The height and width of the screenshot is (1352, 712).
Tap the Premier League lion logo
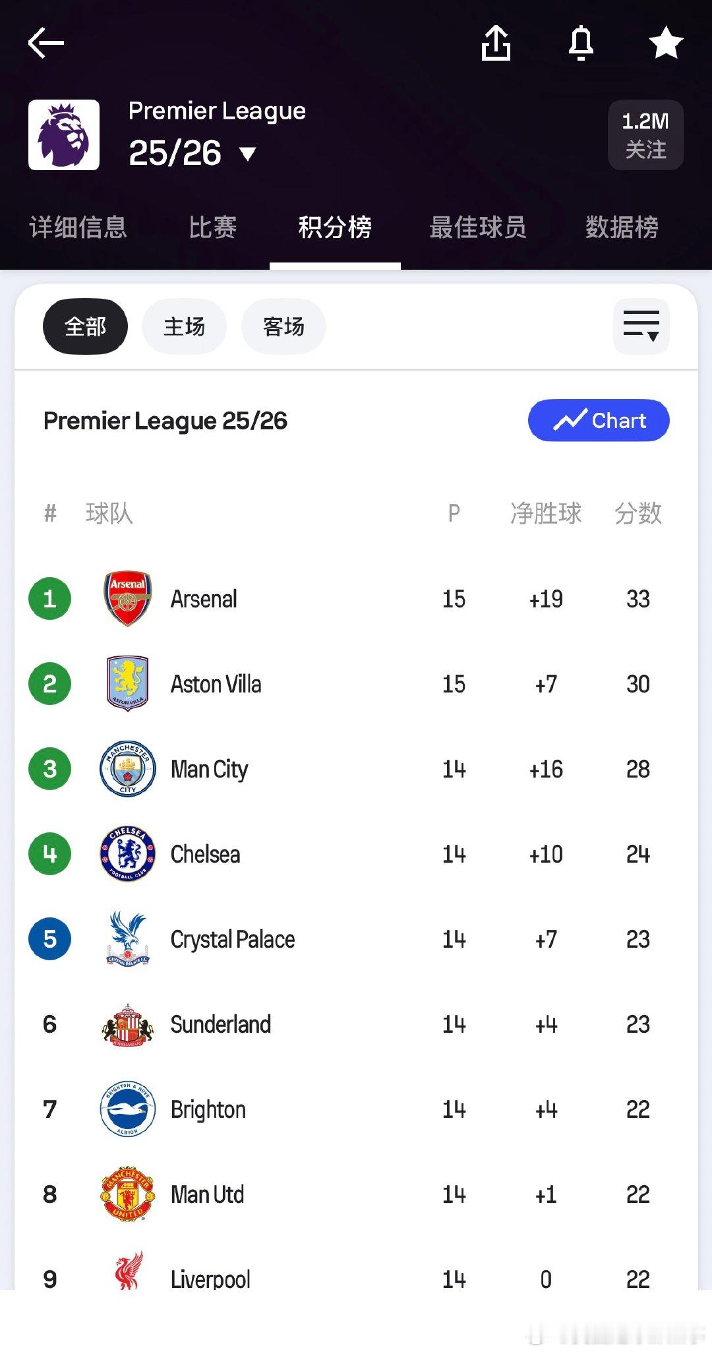click(64, 135)
